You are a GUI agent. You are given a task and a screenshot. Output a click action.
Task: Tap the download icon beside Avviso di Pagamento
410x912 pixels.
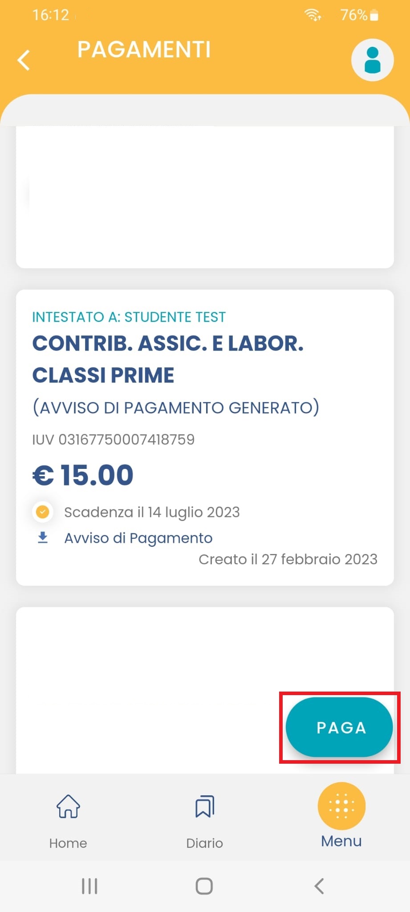point(43,537)
